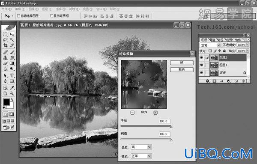This screenshot has height=164, width=257.
Task: Select the Pen tool
Action: [x=6, y=81]
